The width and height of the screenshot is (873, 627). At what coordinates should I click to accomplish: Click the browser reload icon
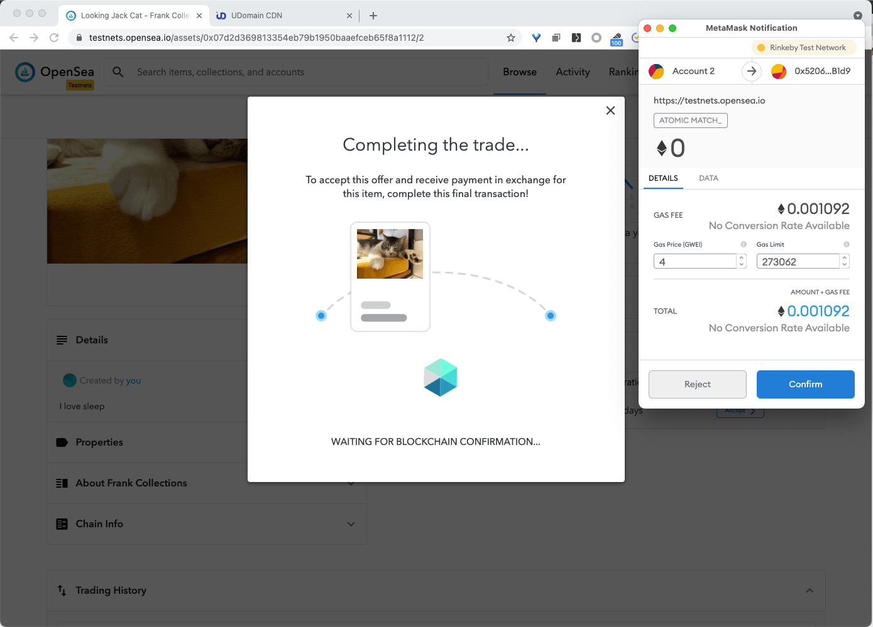(x=54, y=38)
